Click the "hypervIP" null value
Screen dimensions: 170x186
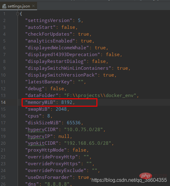(x=64, y=136)
